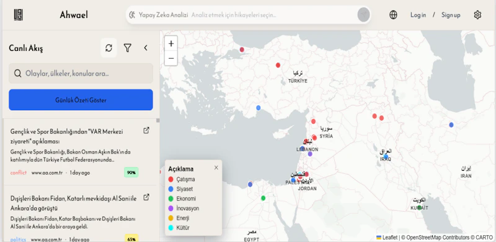Click the Enerji orange legend swatch
This screenshot has width=496, height=242.
tap(171, 218)
